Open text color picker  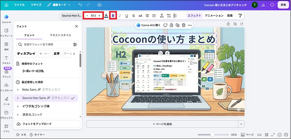(106, 16)
